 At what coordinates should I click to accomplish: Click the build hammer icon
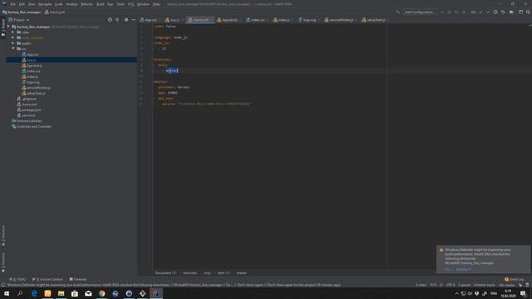[397, 12]
